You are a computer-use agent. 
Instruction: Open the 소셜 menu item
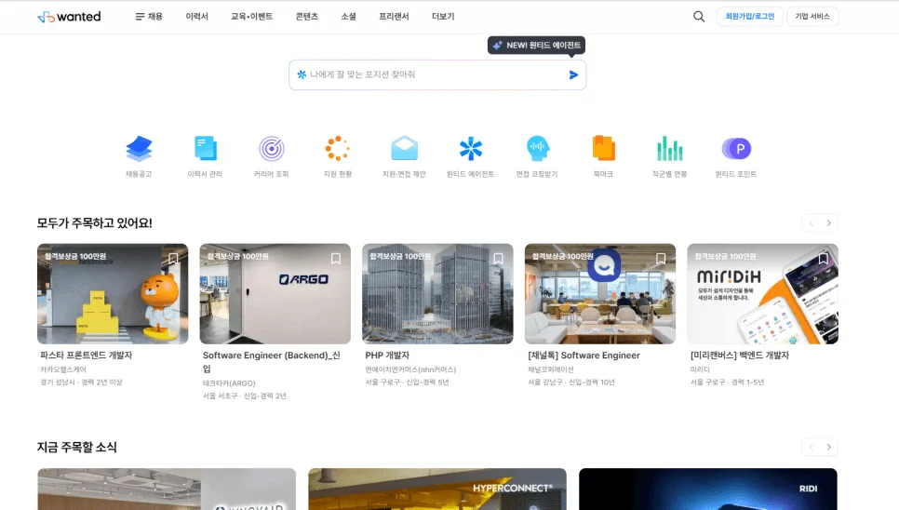coord(349,17)
